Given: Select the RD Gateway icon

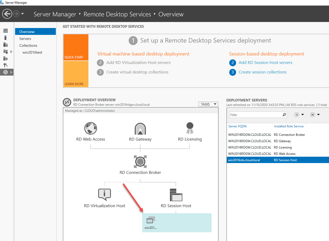Looking at the screenshot, I should (140, 128).
